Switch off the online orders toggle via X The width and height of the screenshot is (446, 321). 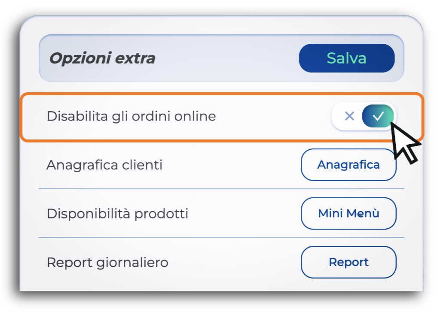coord(349,116)
